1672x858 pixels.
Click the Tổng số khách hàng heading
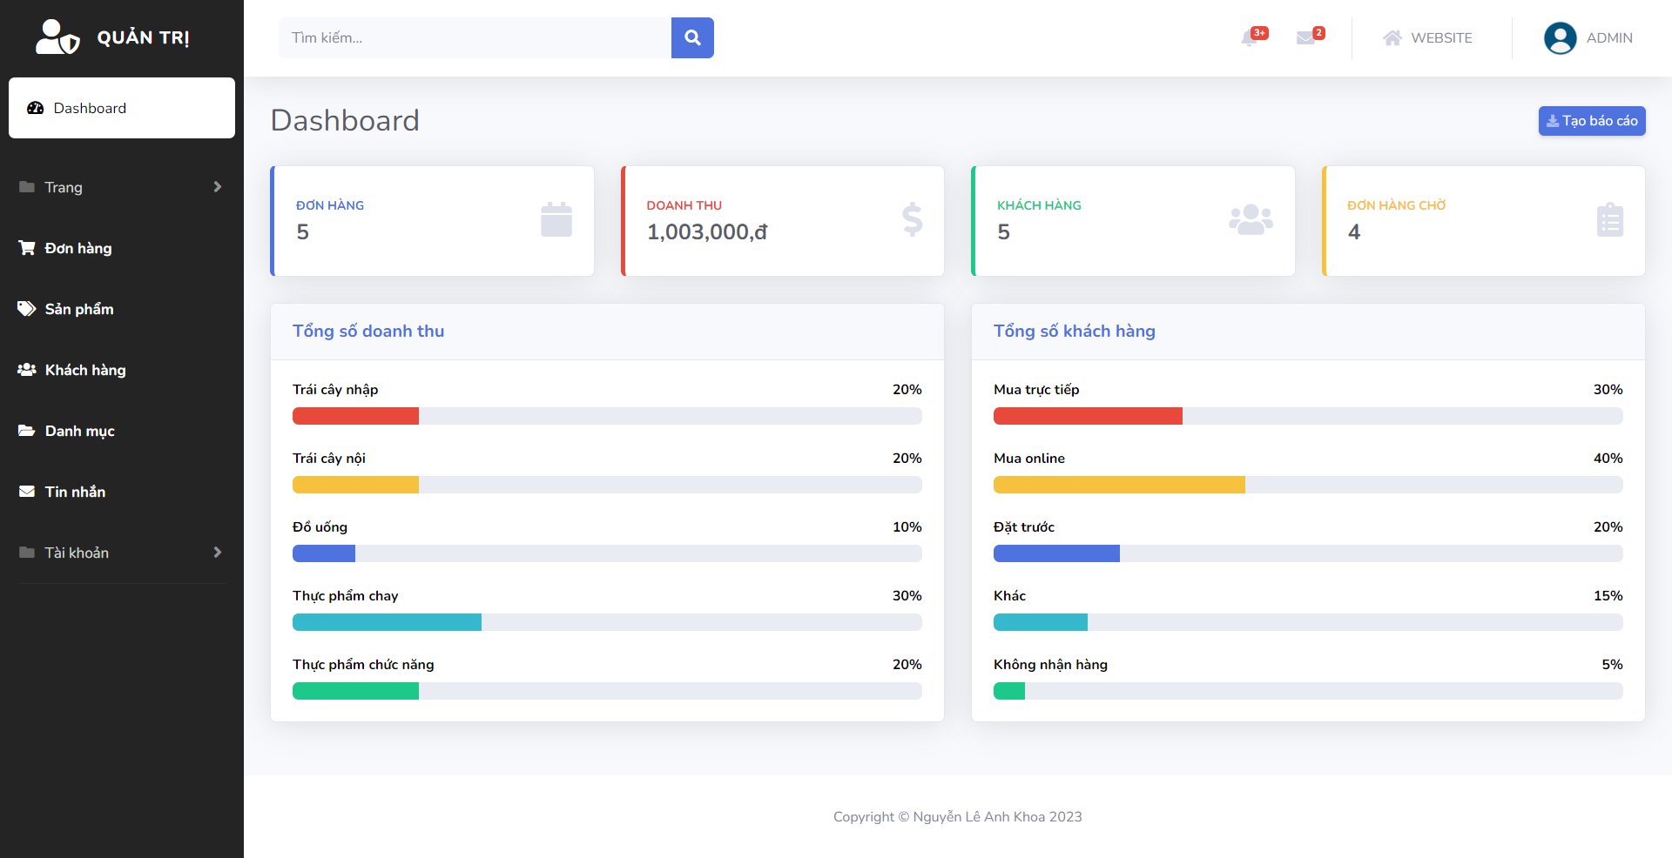pyautogui.click(x=1075, y=332)
